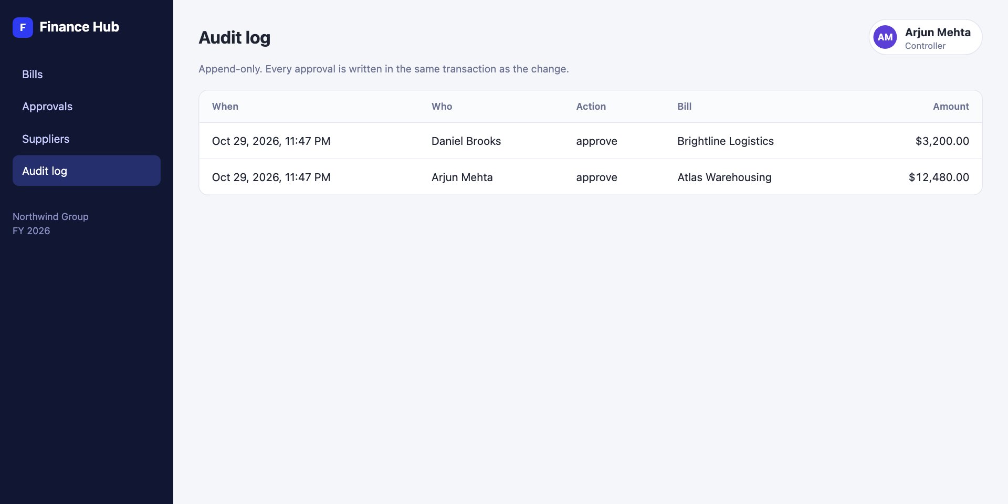
Task: Go to Approvals in the sidebar
Action: click(x=87, y=107)
